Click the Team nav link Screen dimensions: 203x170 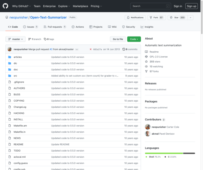pyautogui.click(x=37, y=6)
